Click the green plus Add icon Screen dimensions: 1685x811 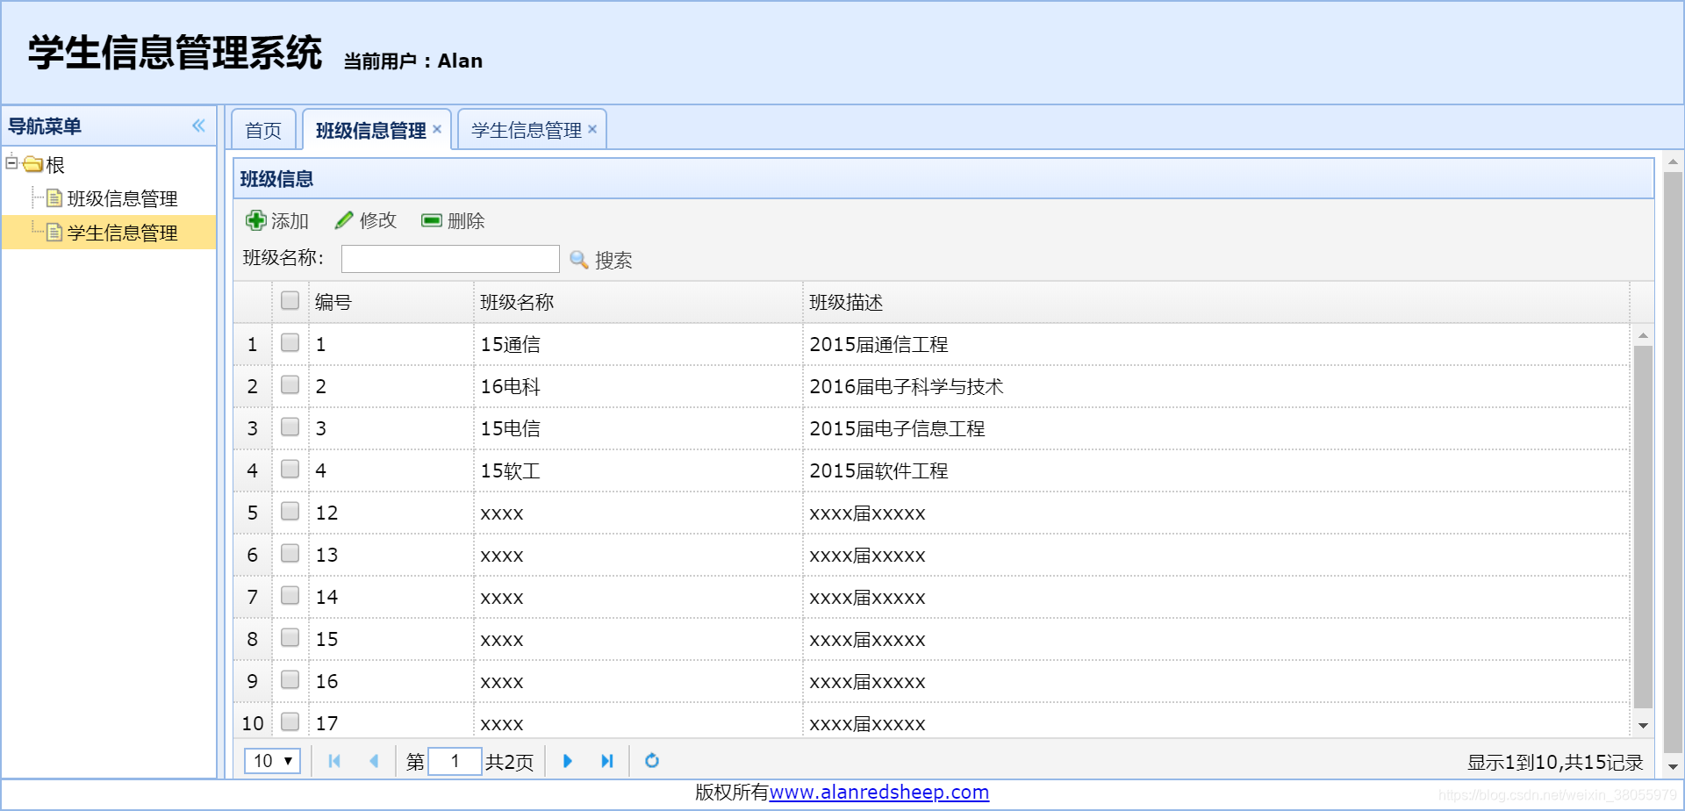point(255,220)
